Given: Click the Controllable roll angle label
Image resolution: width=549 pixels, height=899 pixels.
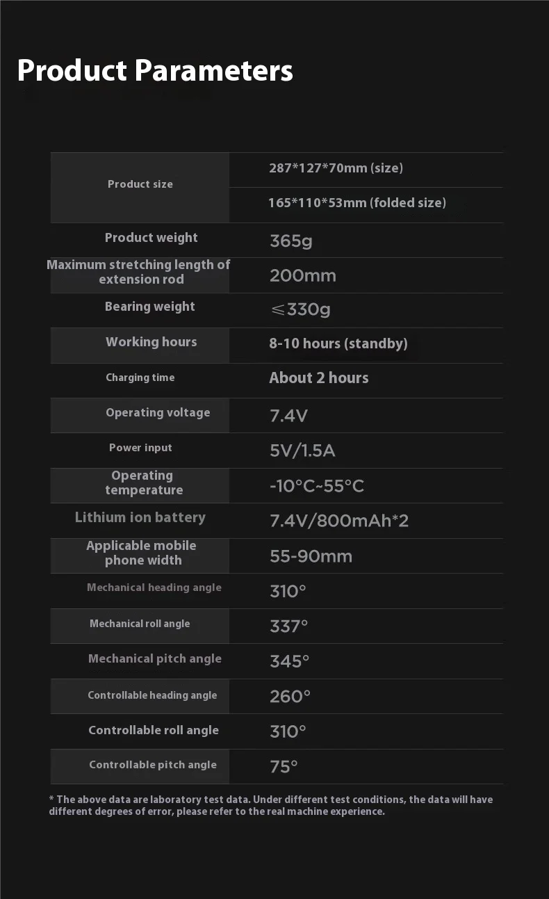Looking at the screenshot, I should click(153, 730).
